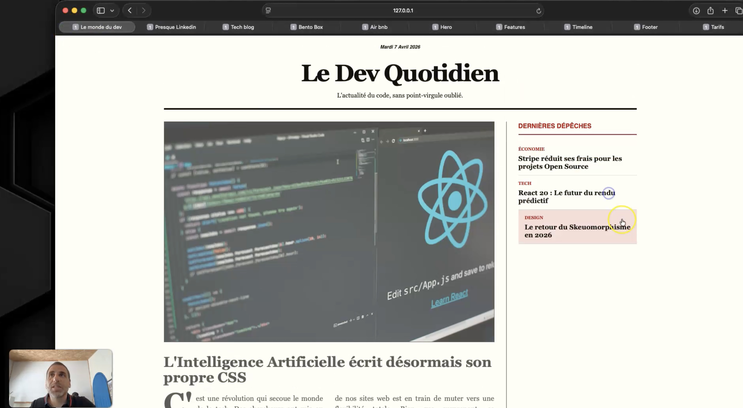
Task: Open the page reader menu icon
Action: click(x=268, y=11)
